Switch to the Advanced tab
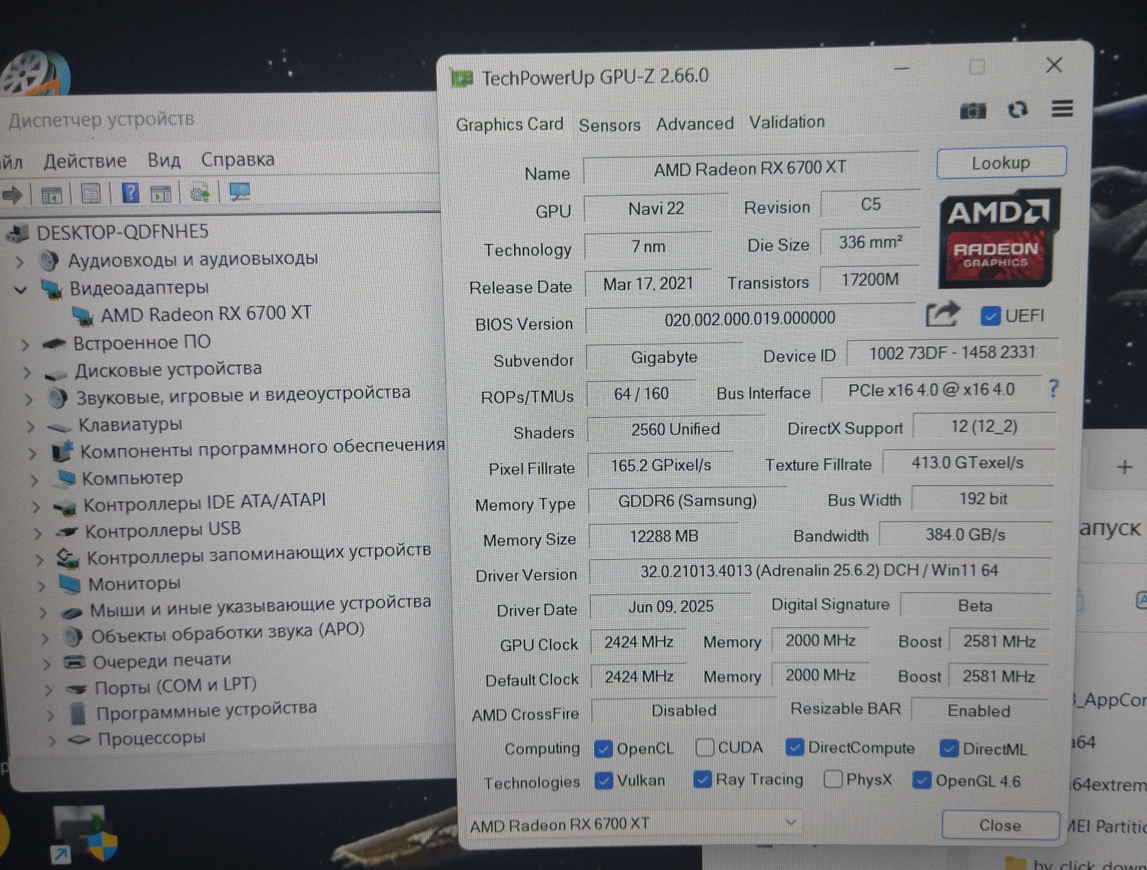This screenshot has height=870, width=1147. [x=695, y=123]
